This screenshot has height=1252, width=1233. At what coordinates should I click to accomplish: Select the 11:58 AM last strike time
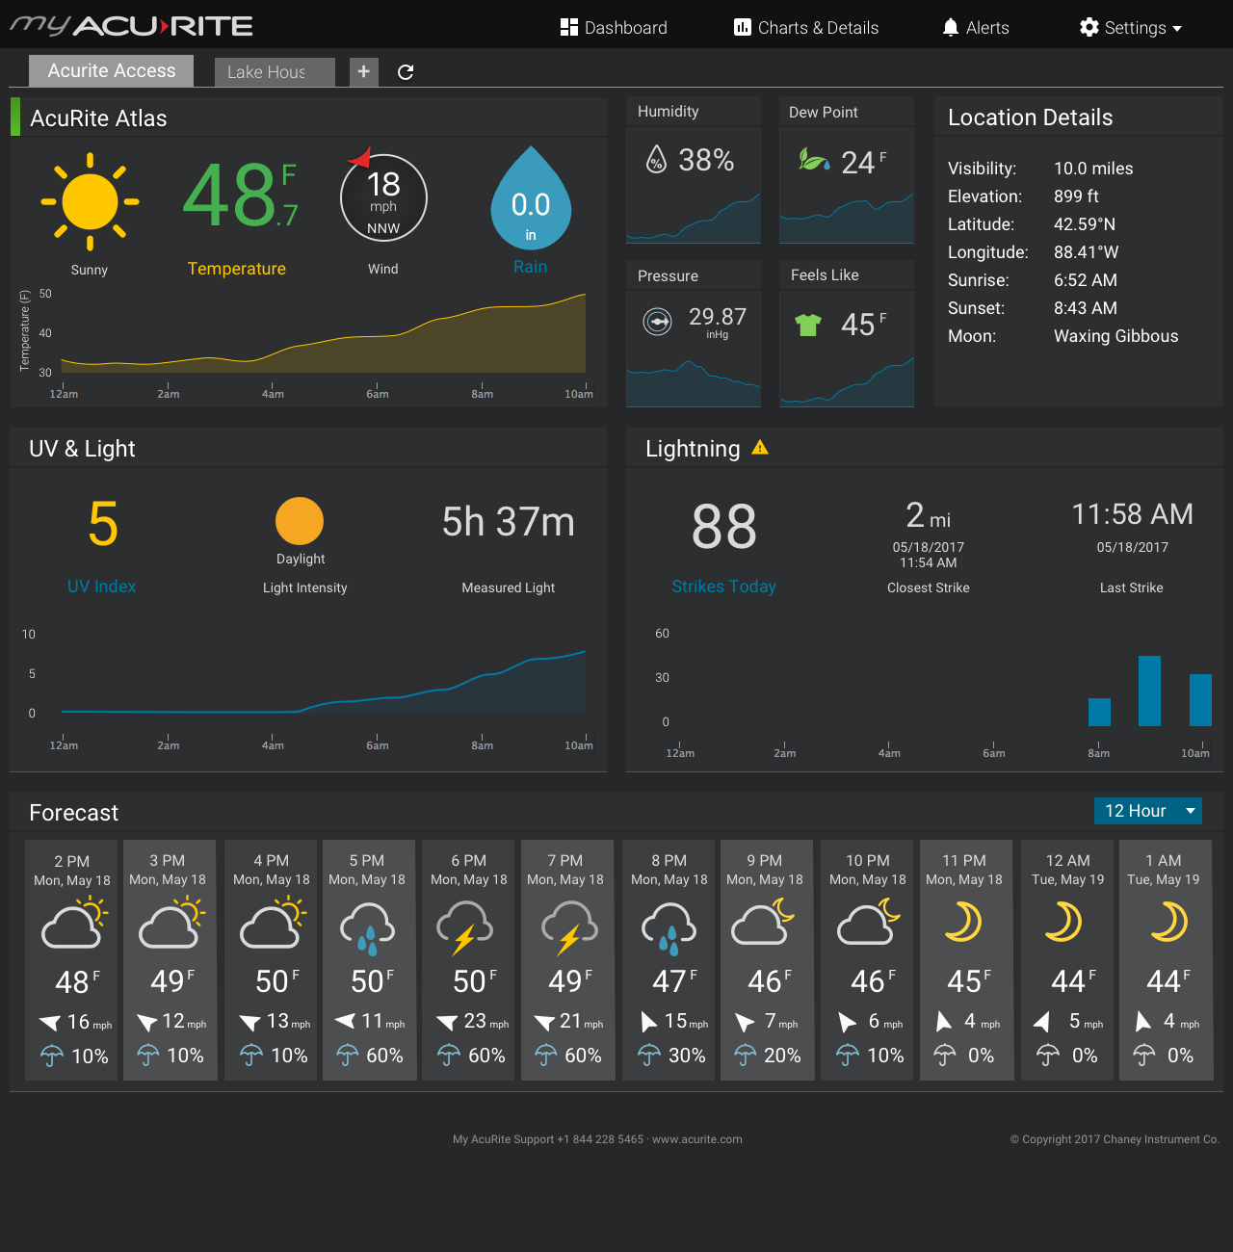[x=1133, y=514]
